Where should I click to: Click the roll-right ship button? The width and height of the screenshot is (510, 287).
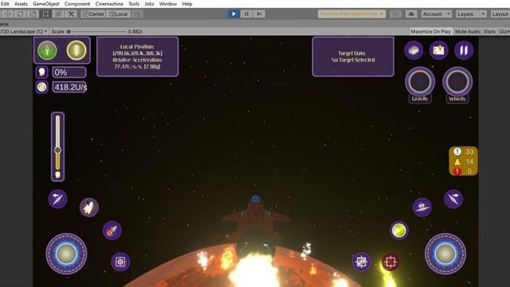point(453,199)
